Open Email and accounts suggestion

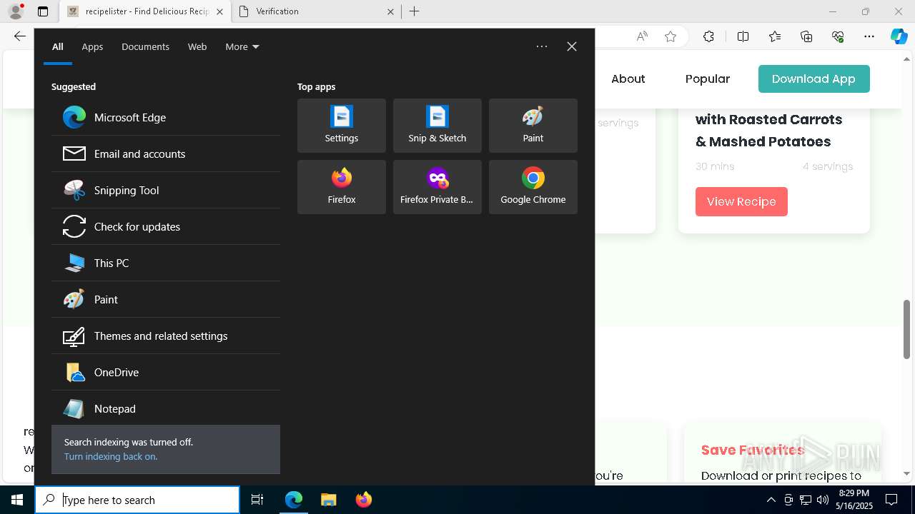[x=166, y=153]
